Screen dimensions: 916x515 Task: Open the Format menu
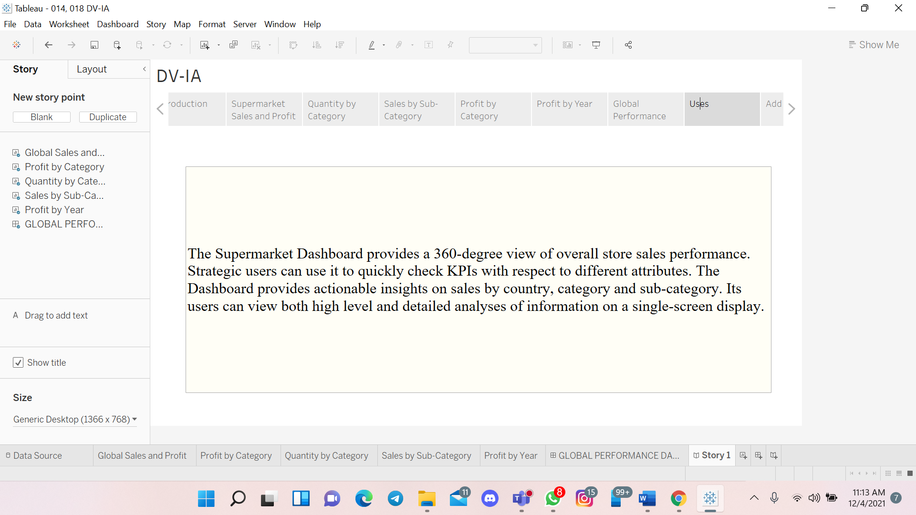coord(212,24)
